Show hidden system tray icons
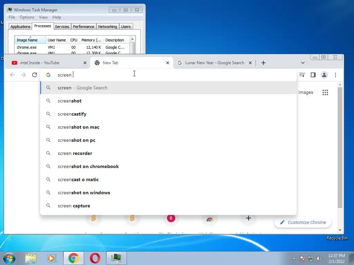The height and width of the screenshot is (265, 354). 294,258
